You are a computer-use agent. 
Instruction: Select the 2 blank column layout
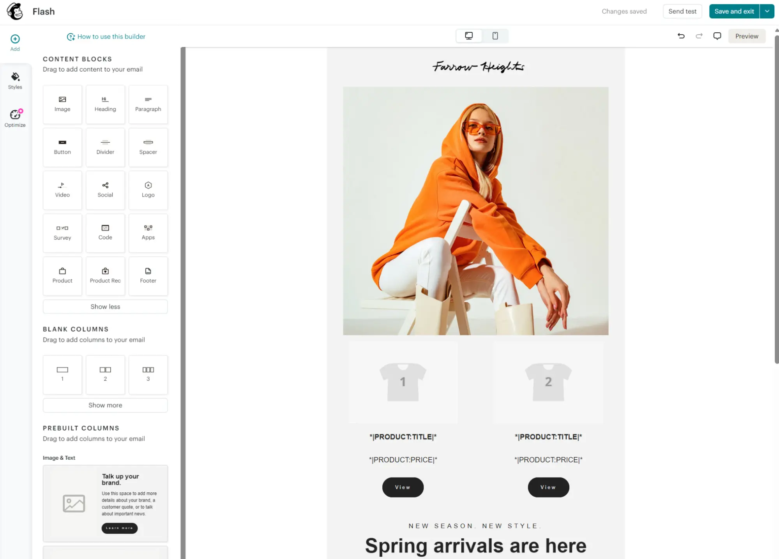point(105,374)
